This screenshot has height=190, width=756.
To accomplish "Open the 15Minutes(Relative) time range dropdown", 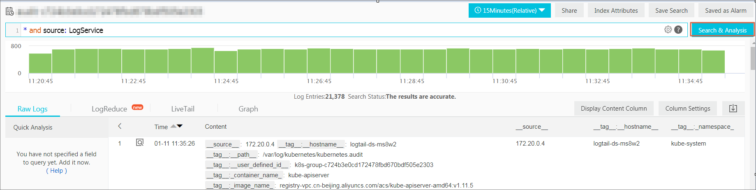I will (x=509, y=11).
